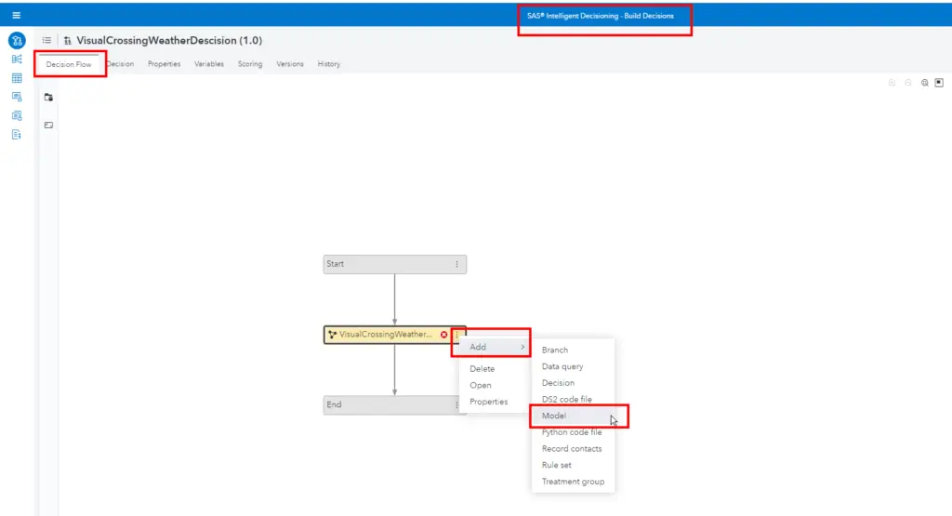Open the hamburger menu in the blue header
Viewport: 952px width, 516px height.
[16, 14]
